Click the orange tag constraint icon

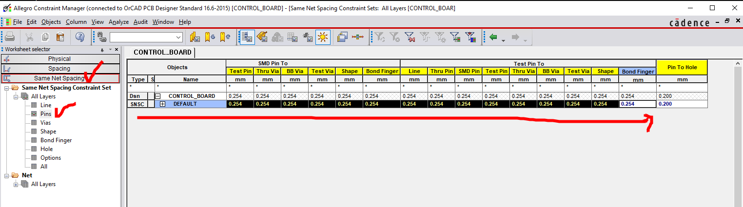[262, 37]
